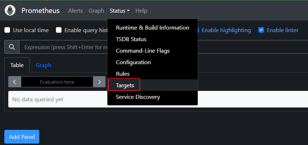Advance evaluation time with right chevron

pyautogui.click(x=99, y=82)
